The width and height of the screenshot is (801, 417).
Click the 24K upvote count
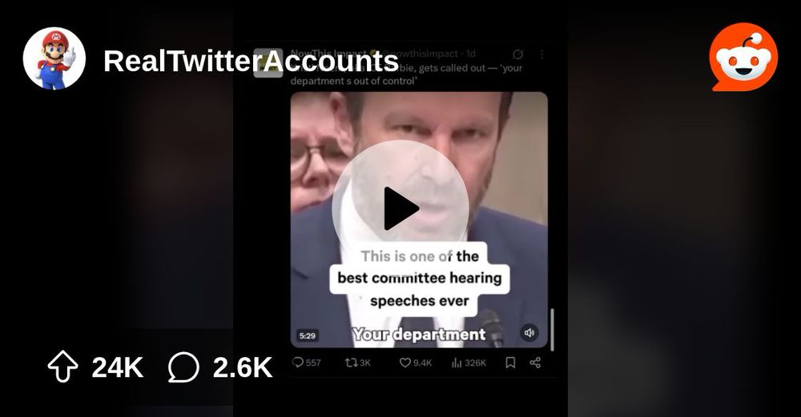click(118, 367)
